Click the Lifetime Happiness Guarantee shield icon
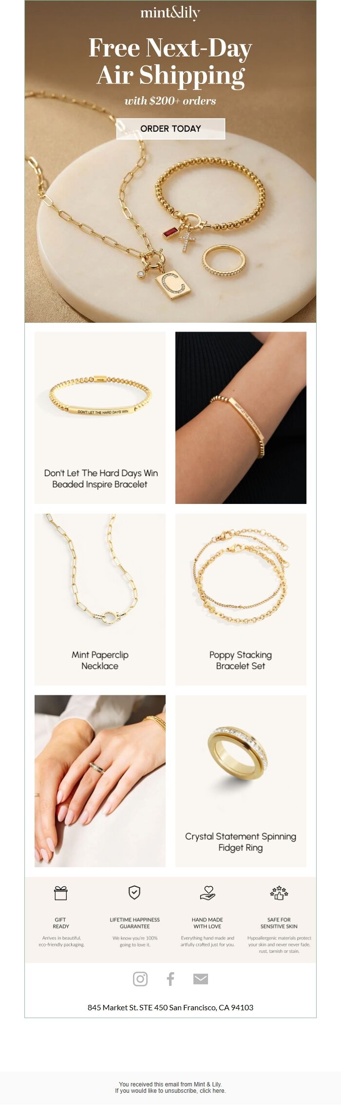The width and height of the screenshot is (341, 1105). point(134,892)
